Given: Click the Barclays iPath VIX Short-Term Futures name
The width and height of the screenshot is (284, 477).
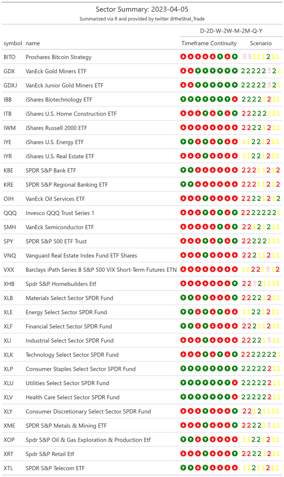Looking at the screenshot, I should (101, 270).
